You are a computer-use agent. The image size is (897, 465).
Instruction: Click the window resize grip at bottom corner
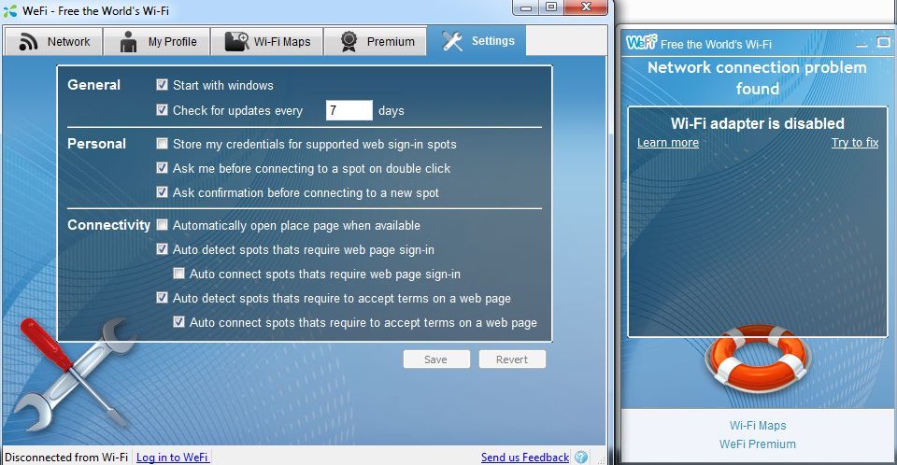(x=600, y=459)
